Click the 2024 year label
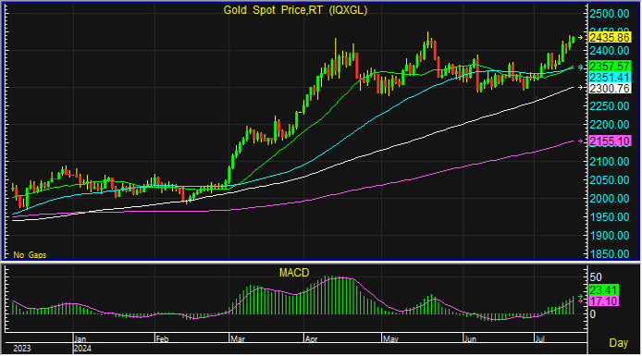The width and height of the screenshot is (642, 356). (x=82, y=349)
